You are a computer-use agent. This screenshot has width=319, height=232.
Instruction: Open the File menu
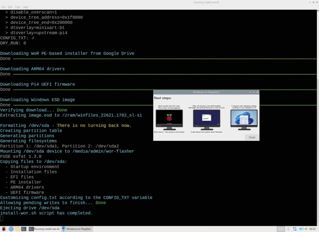pos(3,7)
